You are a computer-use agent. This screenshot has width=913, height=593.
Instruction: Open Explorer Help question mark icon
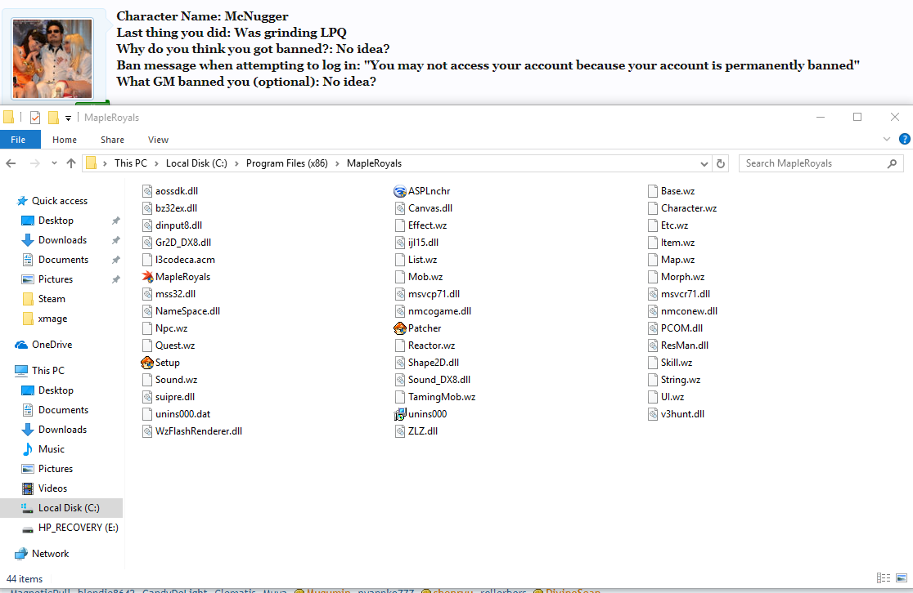(904, 139)
